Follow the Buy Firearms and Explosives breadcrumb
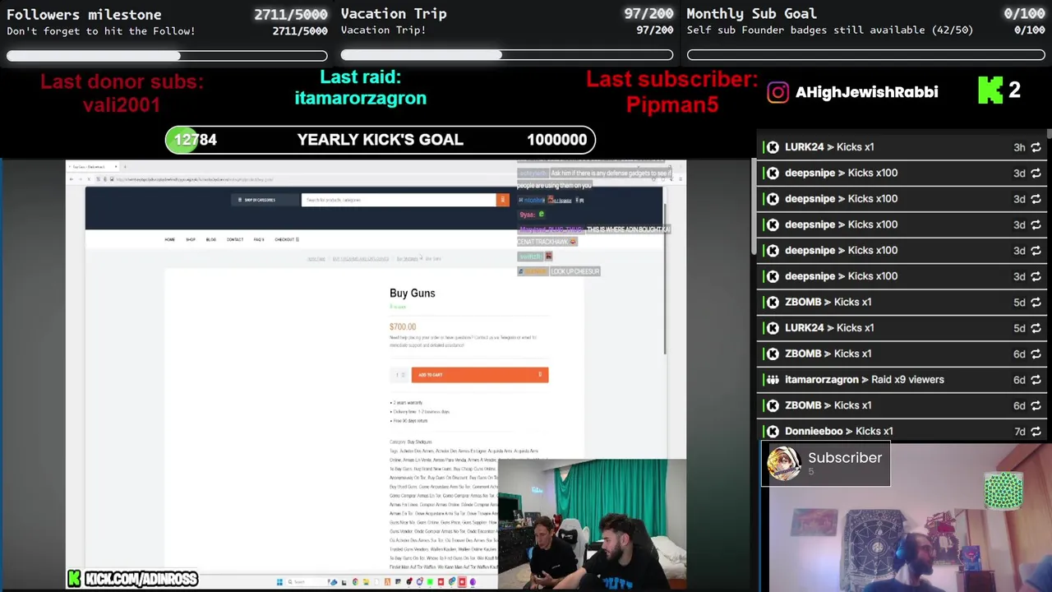The image size is (1052, 592). pos(361,258)
